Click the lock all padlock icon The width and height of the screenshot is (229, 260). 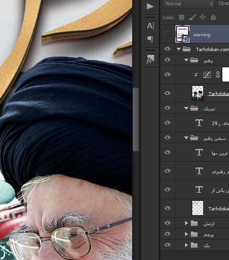(x=213, y=17)
